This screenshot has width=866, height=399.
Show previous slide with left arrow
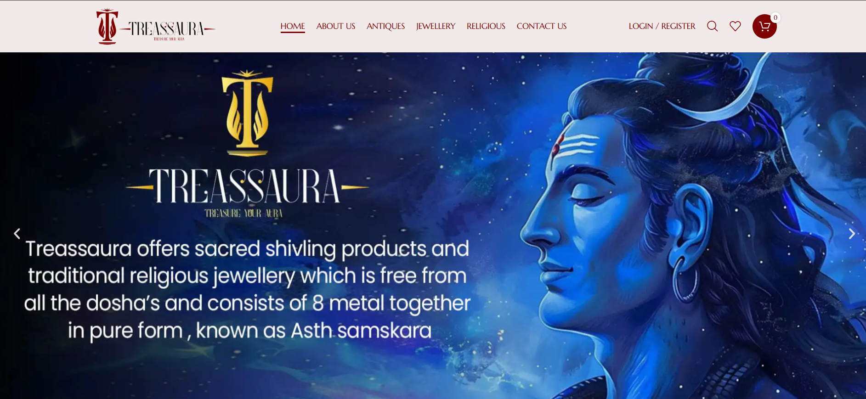click(17, 234)
